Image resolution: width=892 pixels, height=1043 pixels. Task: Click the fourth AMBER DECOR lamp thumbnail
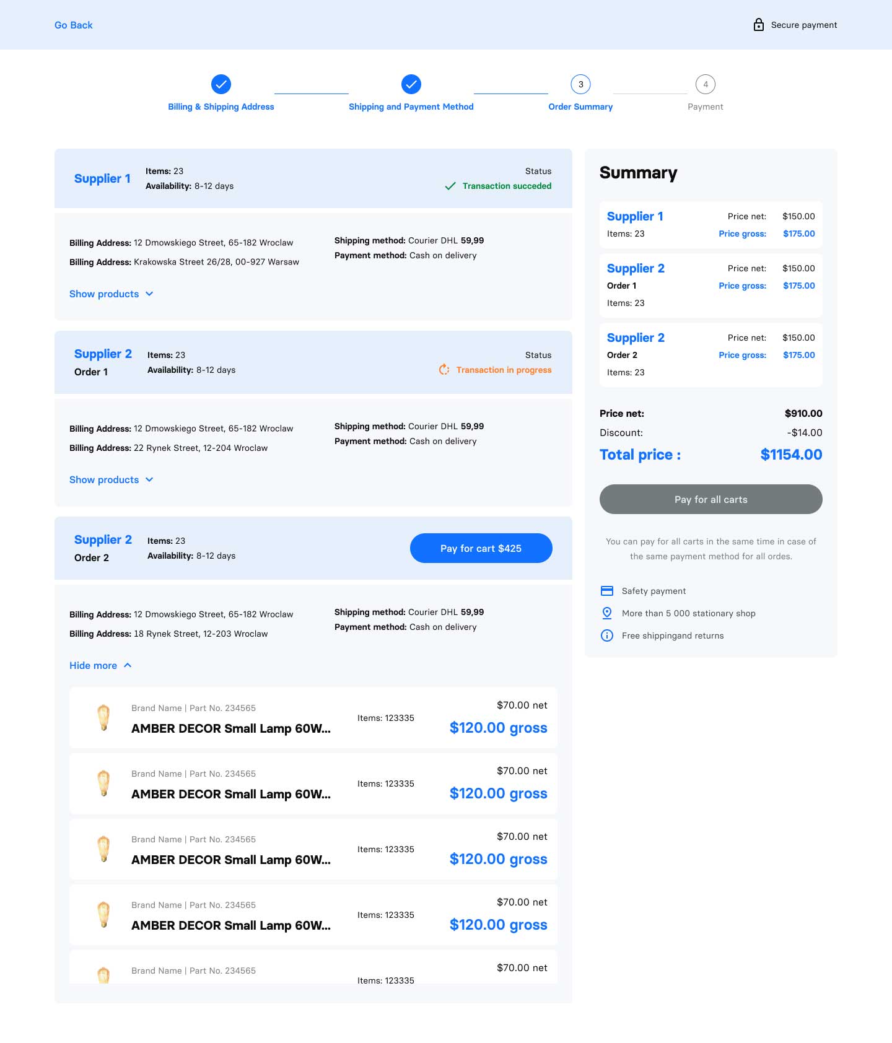pos(104,915)
